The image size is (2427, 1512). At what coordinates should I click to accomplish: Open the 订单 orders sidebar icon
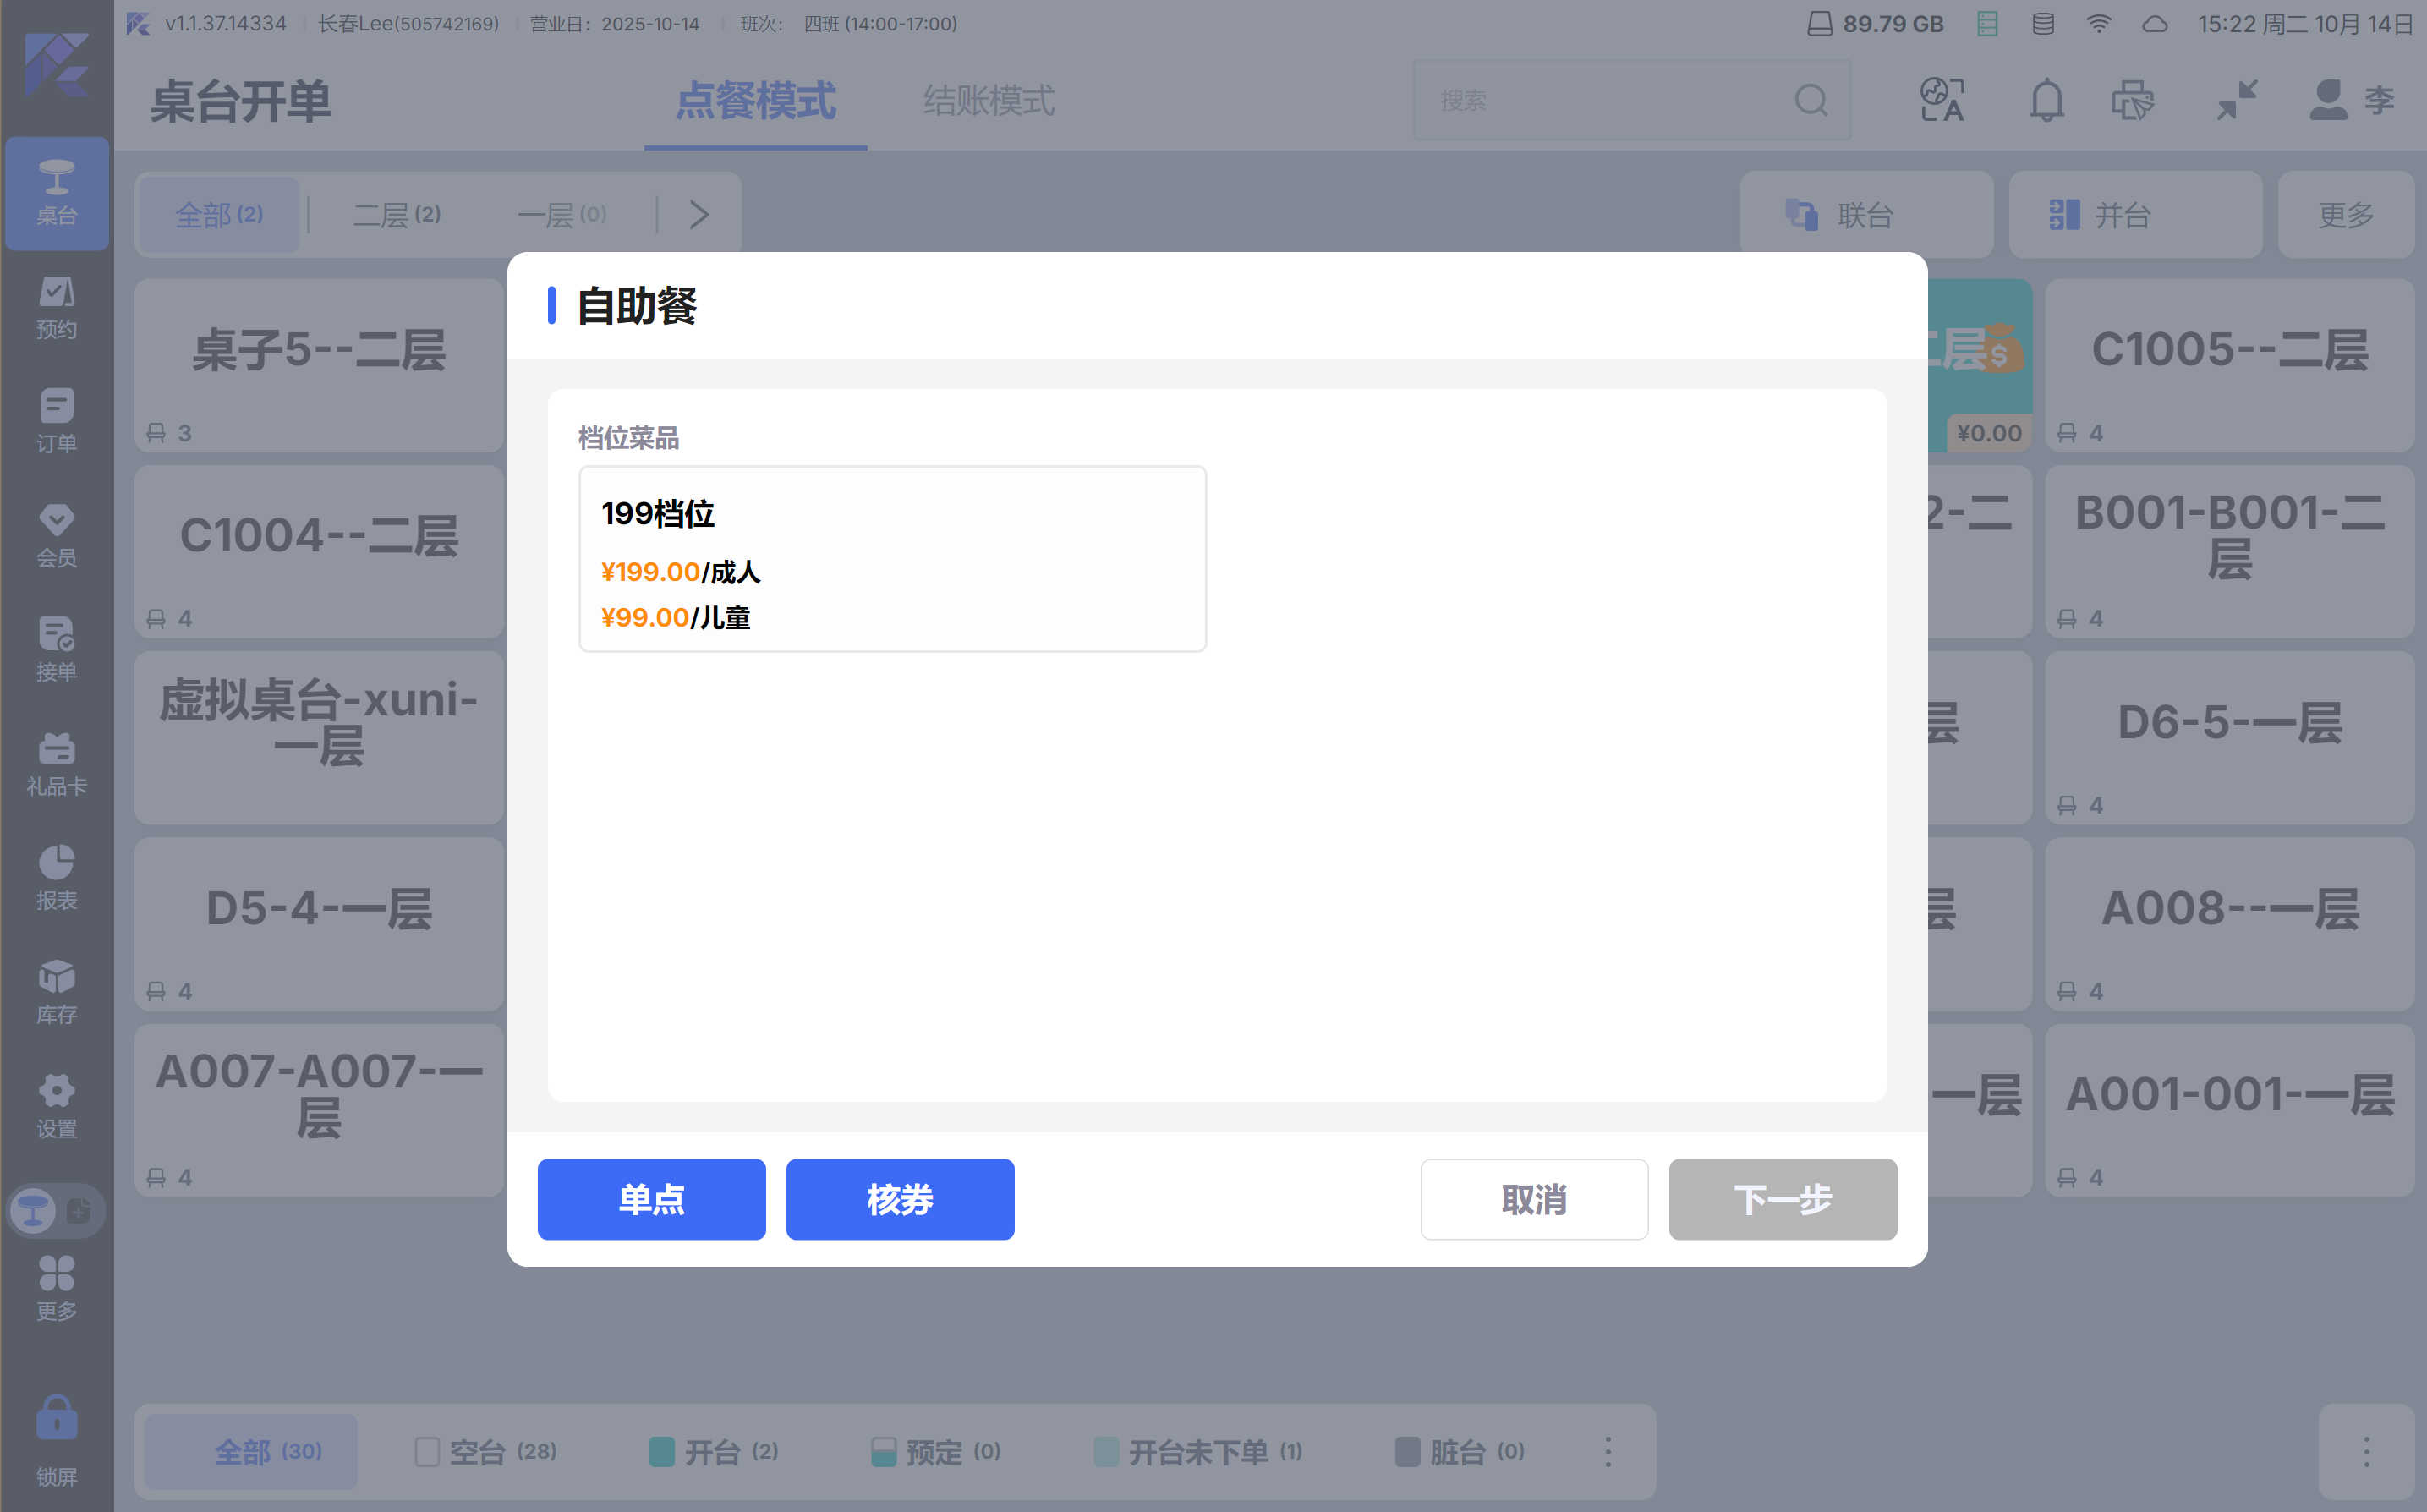[x=56, y=421]
